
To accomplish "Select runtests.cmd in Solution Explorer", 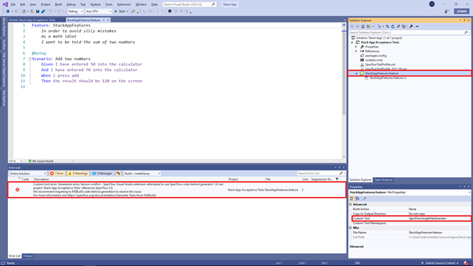I will pyautogui.click(x=373, y=60).
